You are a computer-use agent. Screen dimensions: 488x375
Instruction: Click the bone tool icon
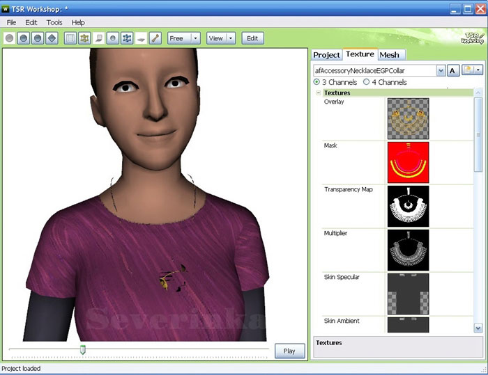click(x=155, y=38)
